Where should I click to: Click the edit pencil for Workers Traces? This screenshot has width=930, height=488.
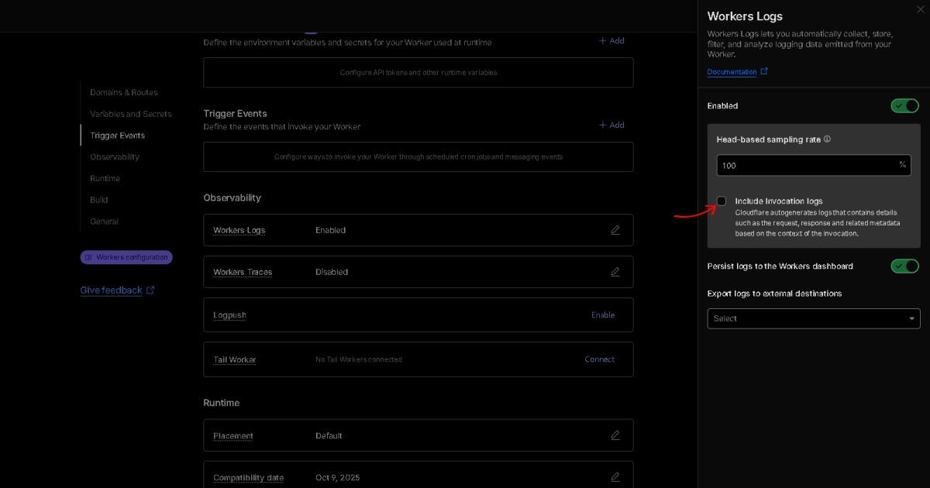pos(615,272)
